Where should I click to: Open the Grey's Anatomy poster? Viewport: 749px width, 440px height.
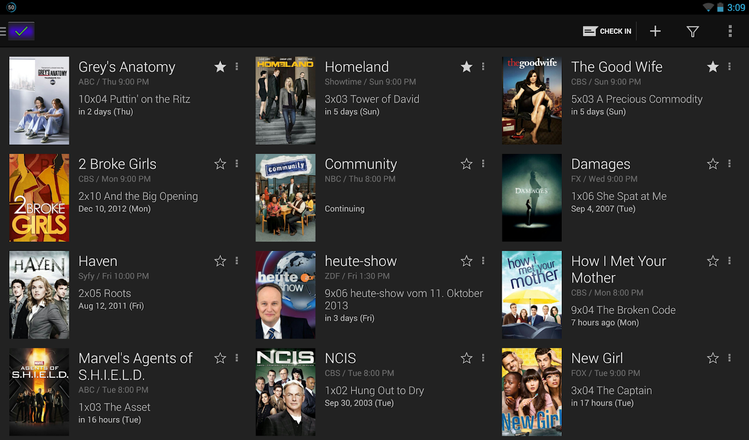coord(39,101)
